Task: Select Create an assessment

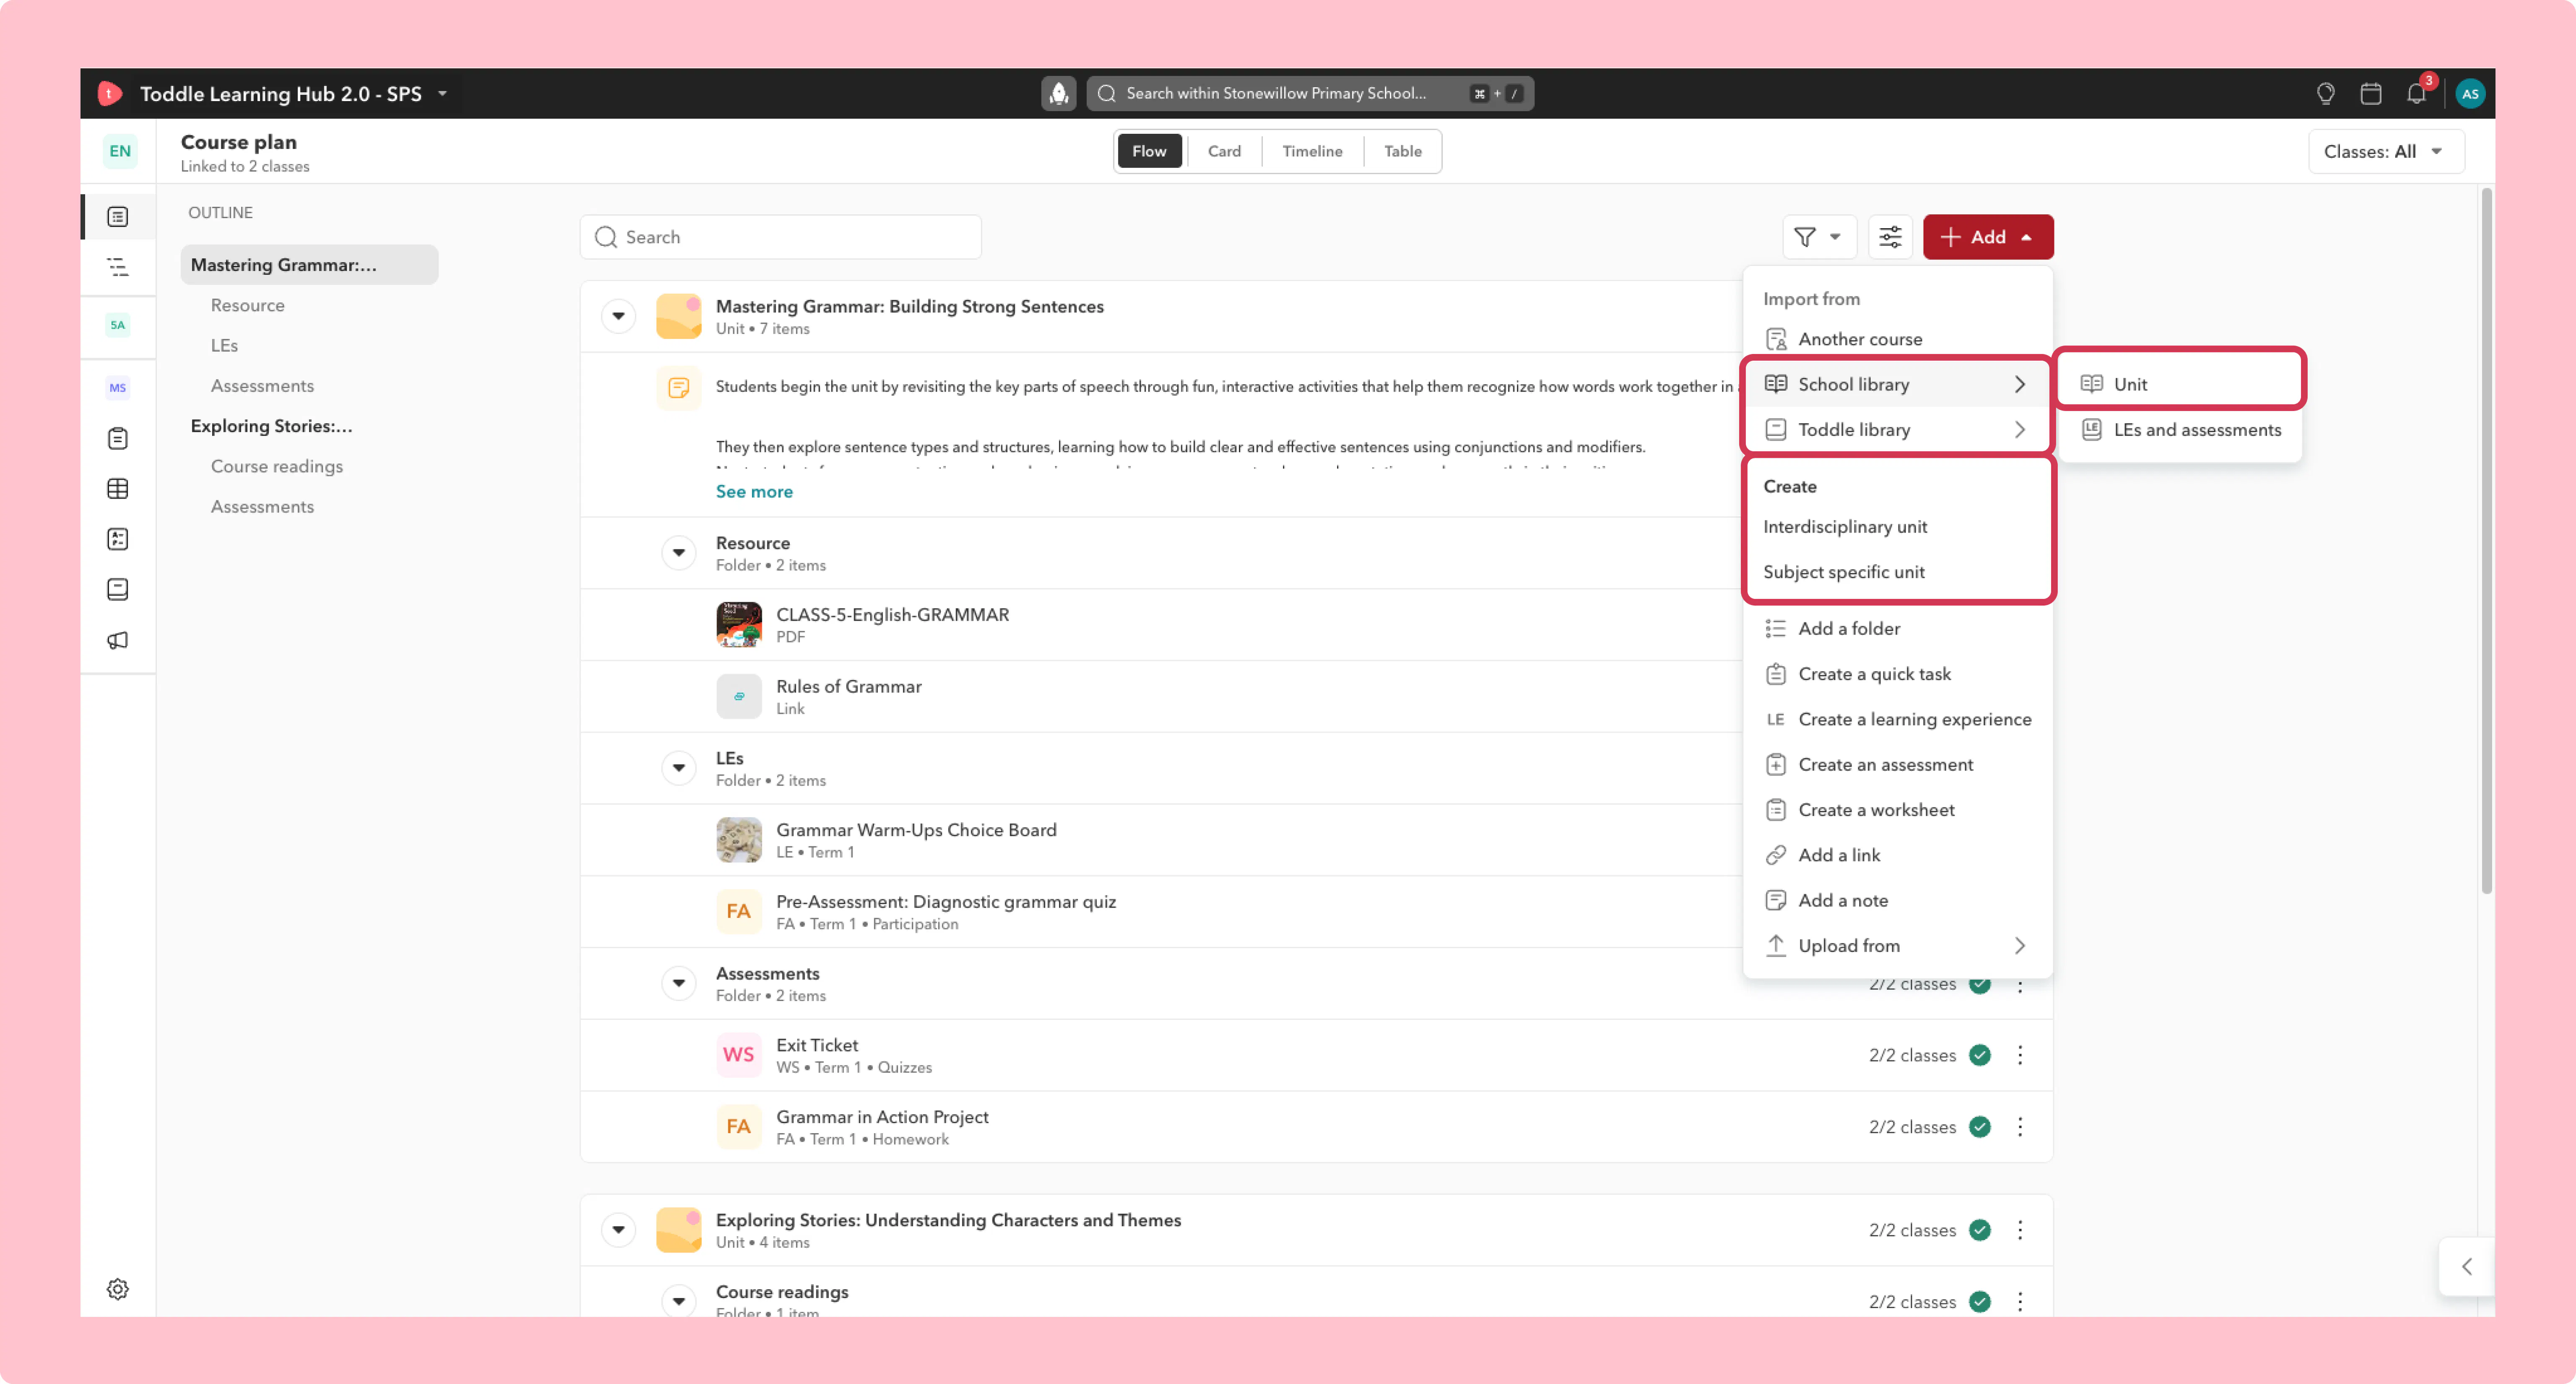Action: tap(1898, 765)
